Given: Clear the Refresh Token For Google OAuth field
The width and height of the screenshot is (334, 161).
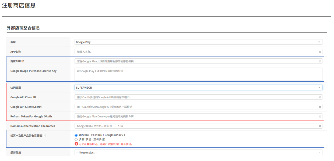Looking at the screenshot, I should click(320, 116).
